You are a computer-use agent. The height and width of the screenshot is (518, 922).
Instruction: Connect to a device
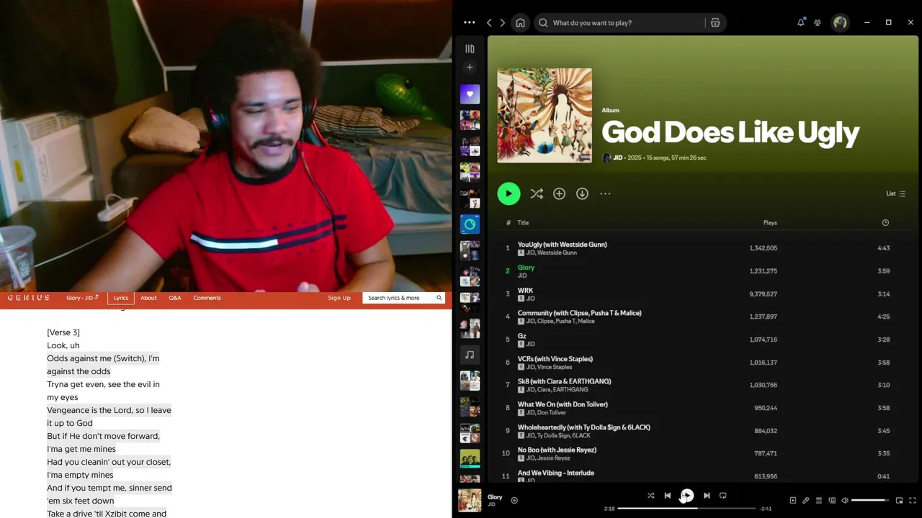[x=832, y=500]
